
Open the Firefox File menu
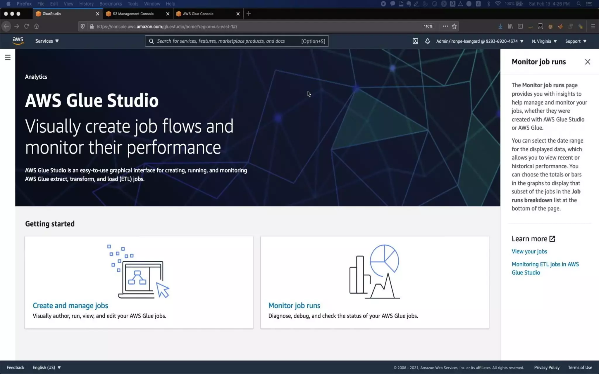(x=41, y=4)
